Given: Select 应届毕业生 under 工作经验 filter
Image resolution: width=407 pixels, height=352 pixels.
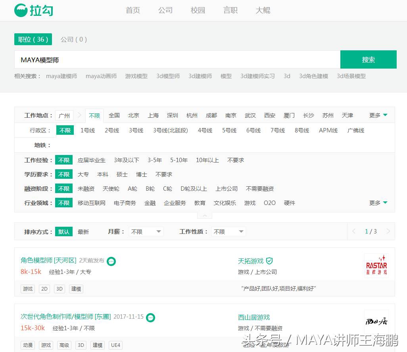Looking at the screenshot, I should [x=92, y=160].
